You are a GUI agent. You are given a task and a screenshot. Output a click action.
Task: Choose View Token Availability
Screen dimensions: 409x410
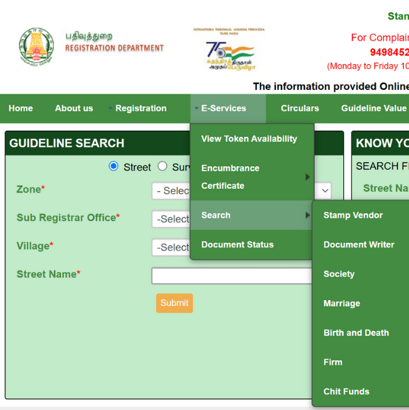tap(249, 139)
